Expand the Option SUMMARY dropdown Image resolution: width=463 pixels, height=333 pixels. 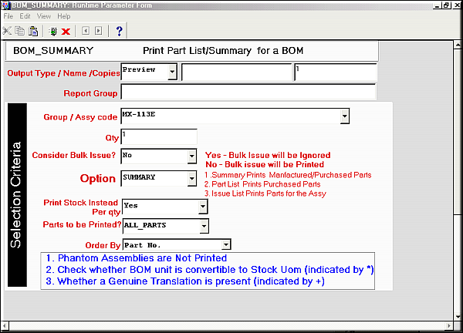191,179
